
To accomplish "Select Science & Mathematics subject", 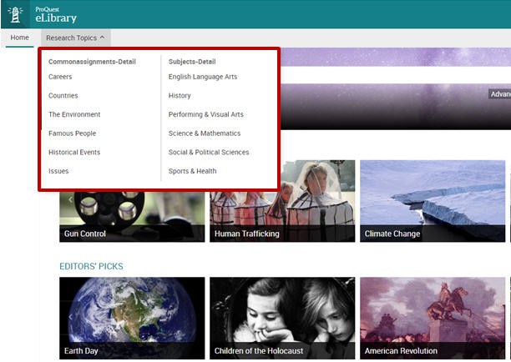I will [205, 133].
